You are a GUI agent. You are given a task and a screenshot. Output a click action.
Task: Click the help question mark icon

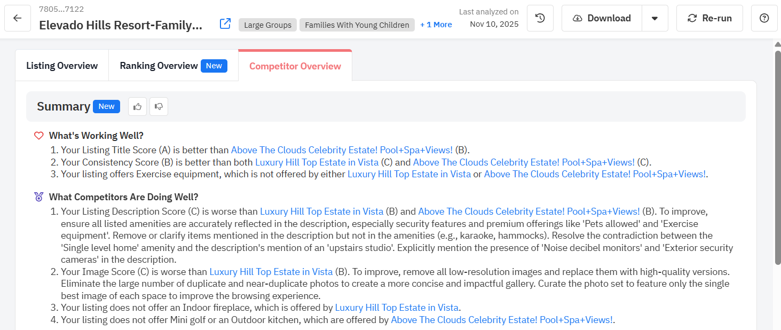pos(764,18)
